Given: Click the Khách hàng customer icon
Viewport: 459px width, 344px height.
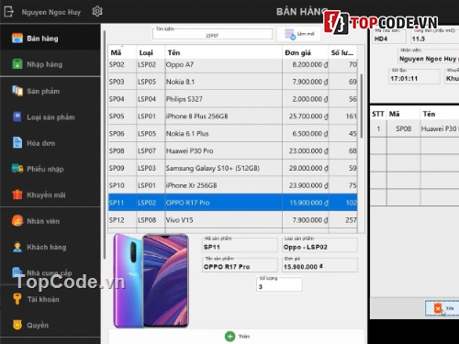Looking at the screenshot, I should 17,247.
